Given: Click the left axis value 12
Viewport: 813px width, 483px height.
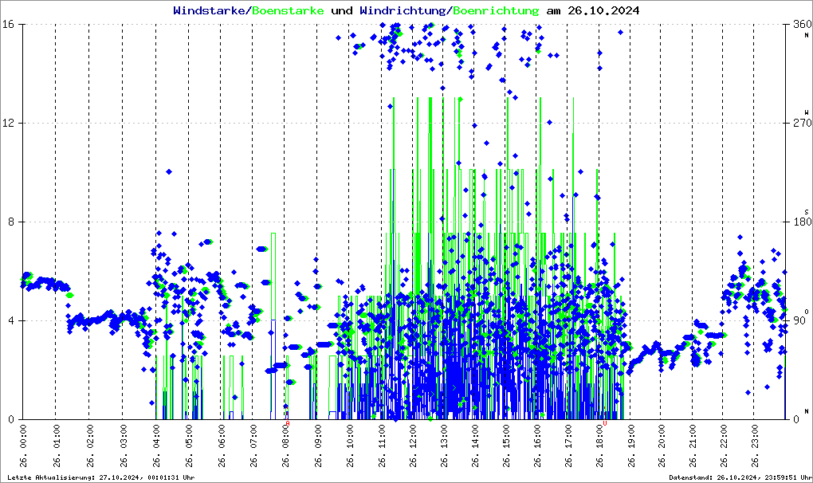Looking at the screenshot, I should pyautogui.click(x=7, y=123).
